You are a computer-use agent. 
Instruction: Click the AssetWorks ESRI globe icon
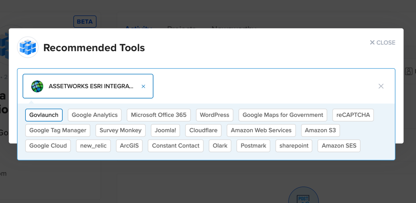click(x=37, y=86)
